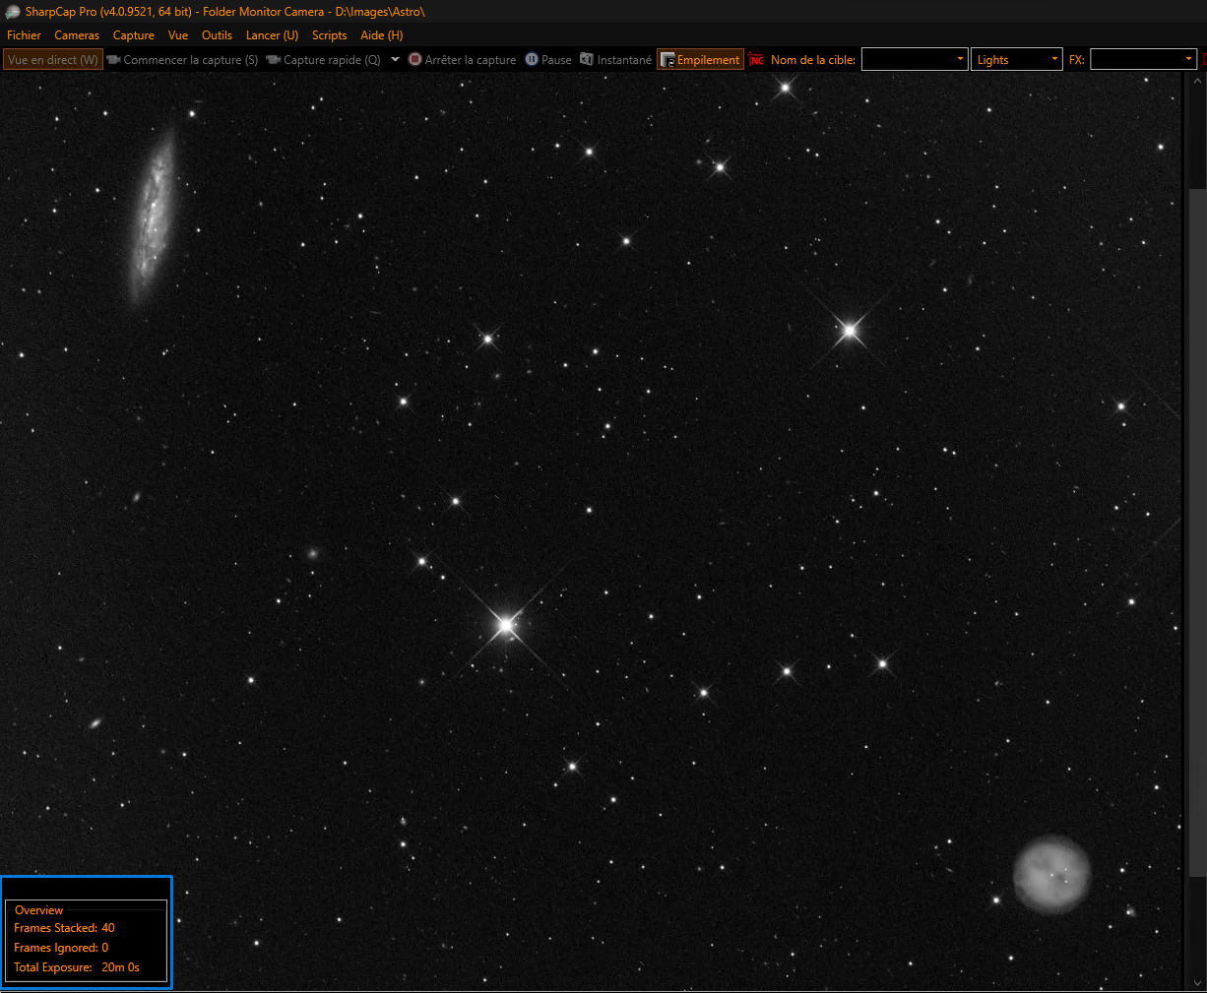This screenshot has width=1207, height=993.
Task: Click Arrêter la capture button
Action: [462, 60]
